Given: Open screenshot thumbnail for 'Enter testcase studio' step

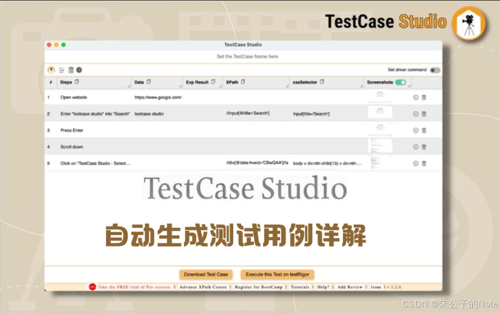Looking at the screenshot, I should pos(380,112).
